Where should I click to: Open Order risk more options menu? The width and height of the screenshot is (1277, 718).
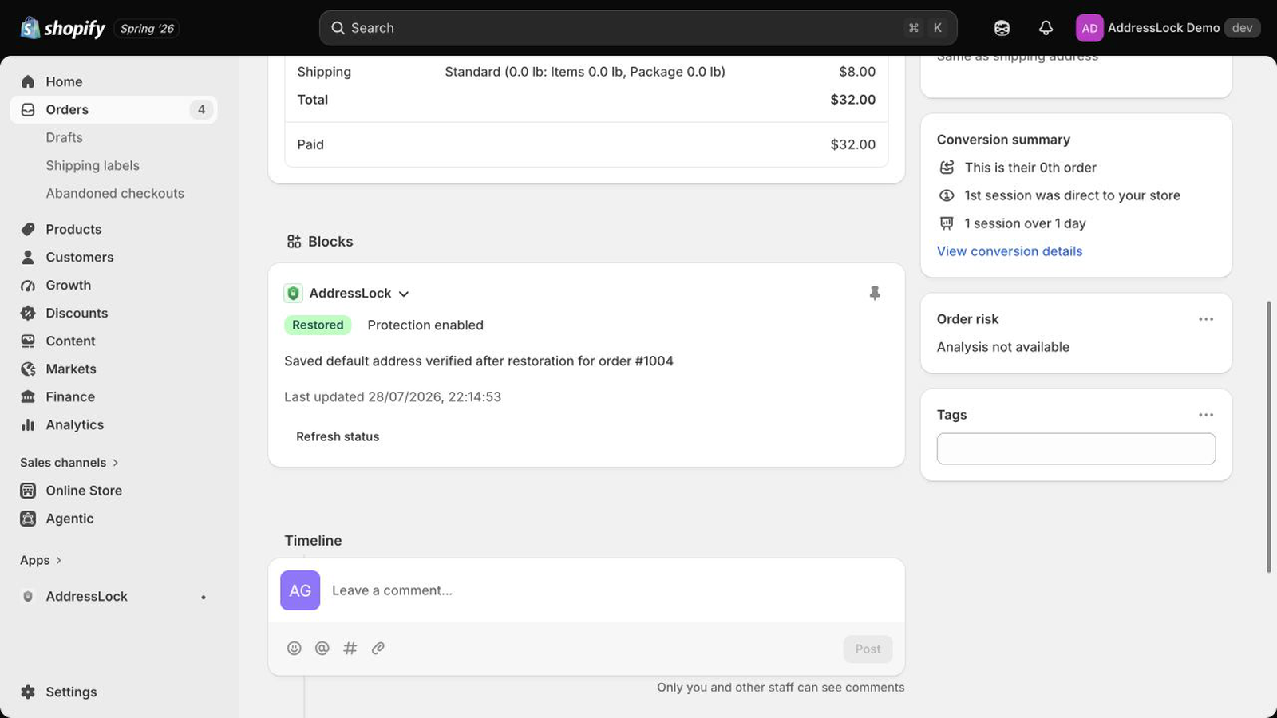click(1206, 319)
